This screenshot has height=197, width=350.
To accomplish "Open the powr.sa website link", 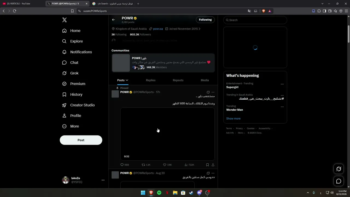I will tap(158, 29).
